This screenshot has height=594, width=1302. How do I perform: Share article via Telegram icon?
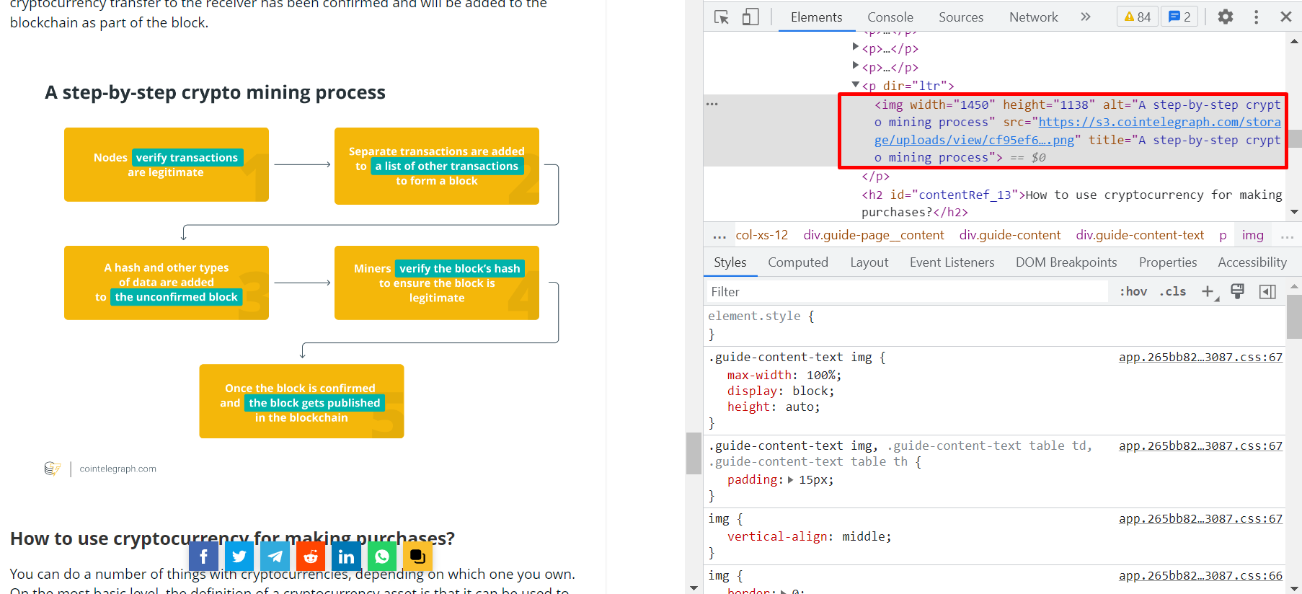coord(275,557)
